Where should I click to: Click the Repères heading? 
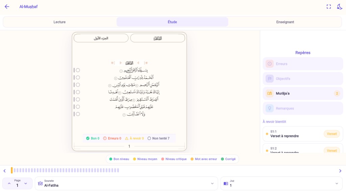[303, 52]
